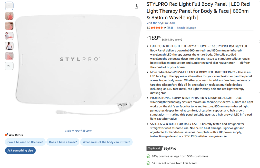This screenshot has width=260, height=168.
Task: Click the Top Brand badge
Action: (154, 148)
